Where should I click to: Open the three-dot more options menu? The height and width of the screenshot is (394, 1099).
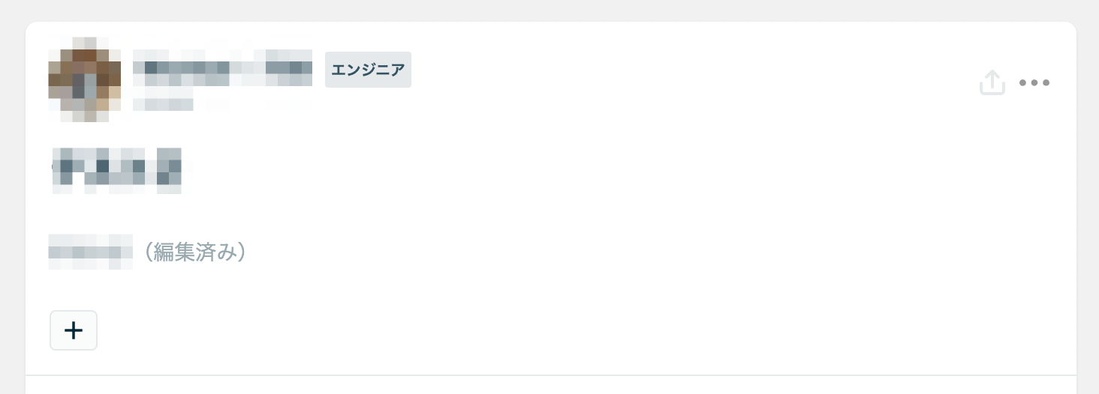(x=1034, y=82)
